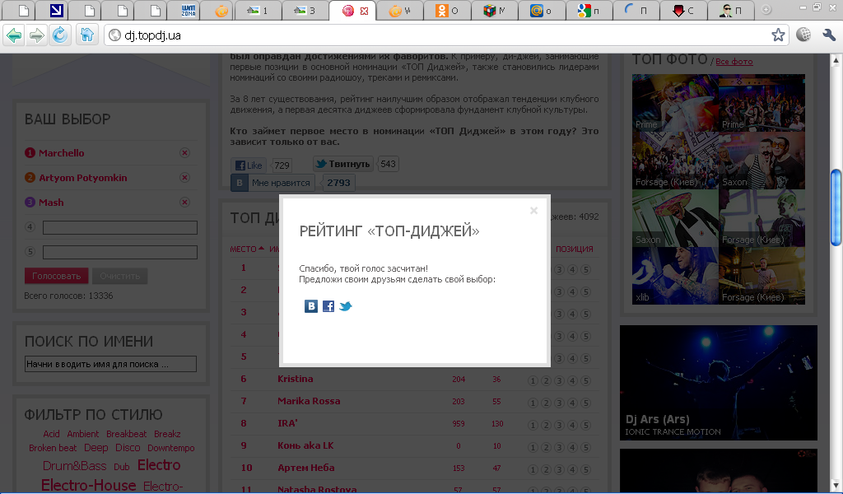Click the fourth choice input field
The height and width of the screenshot is (494, 843).
[120, 228]
